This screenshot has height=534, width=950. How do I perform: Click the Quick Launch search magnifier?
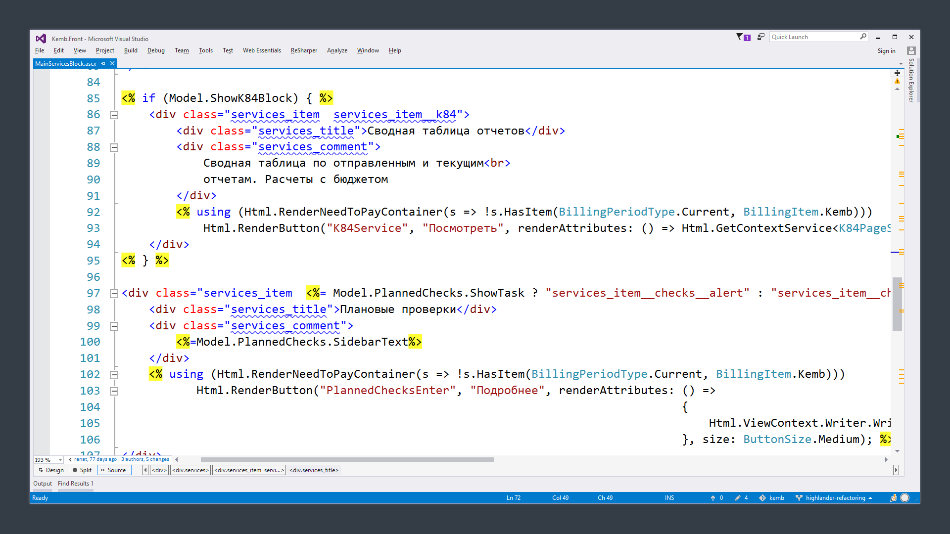(863, 37)
